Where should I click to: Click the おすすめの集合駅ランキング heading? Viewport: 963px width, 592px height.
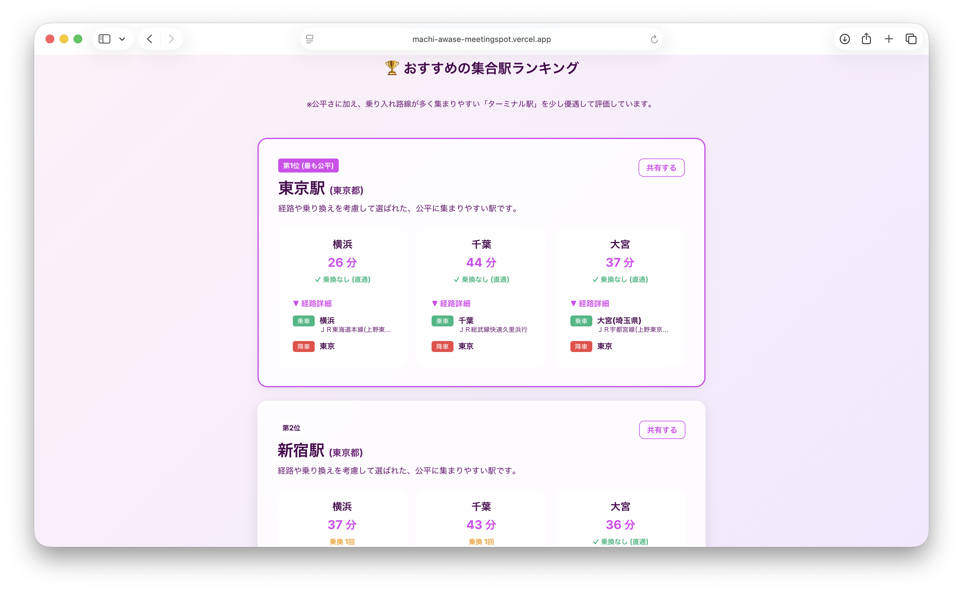(x=491, y=68)
